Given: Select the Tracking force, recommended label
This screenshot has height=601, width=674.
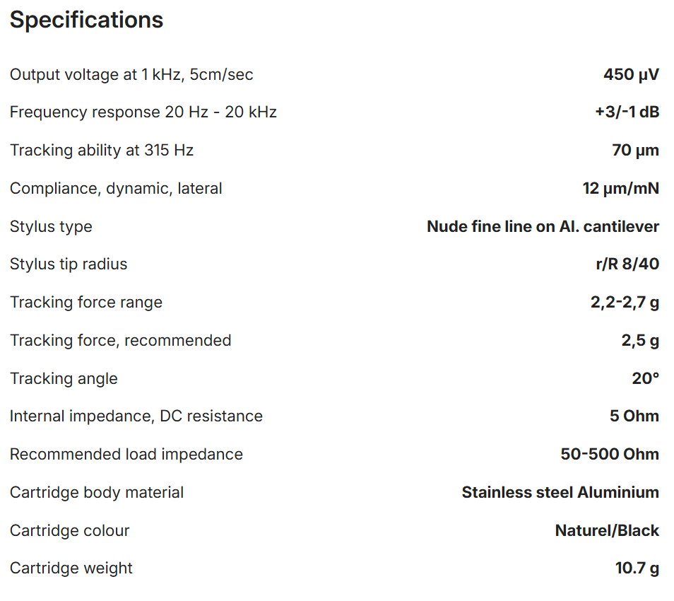Looking at the screenshot, I should click(x=121, y=341).
